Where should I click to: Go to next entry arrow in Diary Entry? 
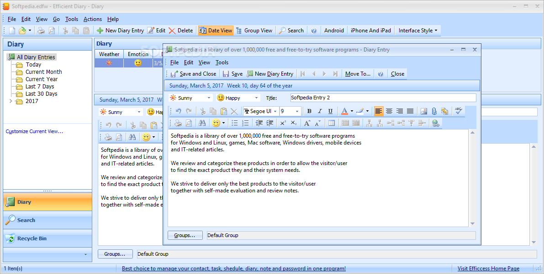(x=324, y=74)
